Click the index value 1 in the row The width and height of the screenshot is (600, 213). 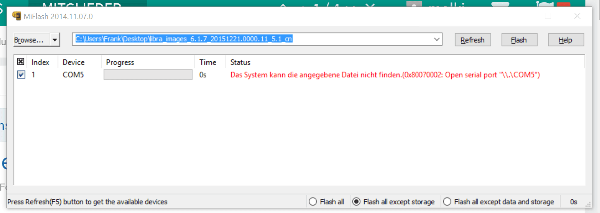point(33,75)
